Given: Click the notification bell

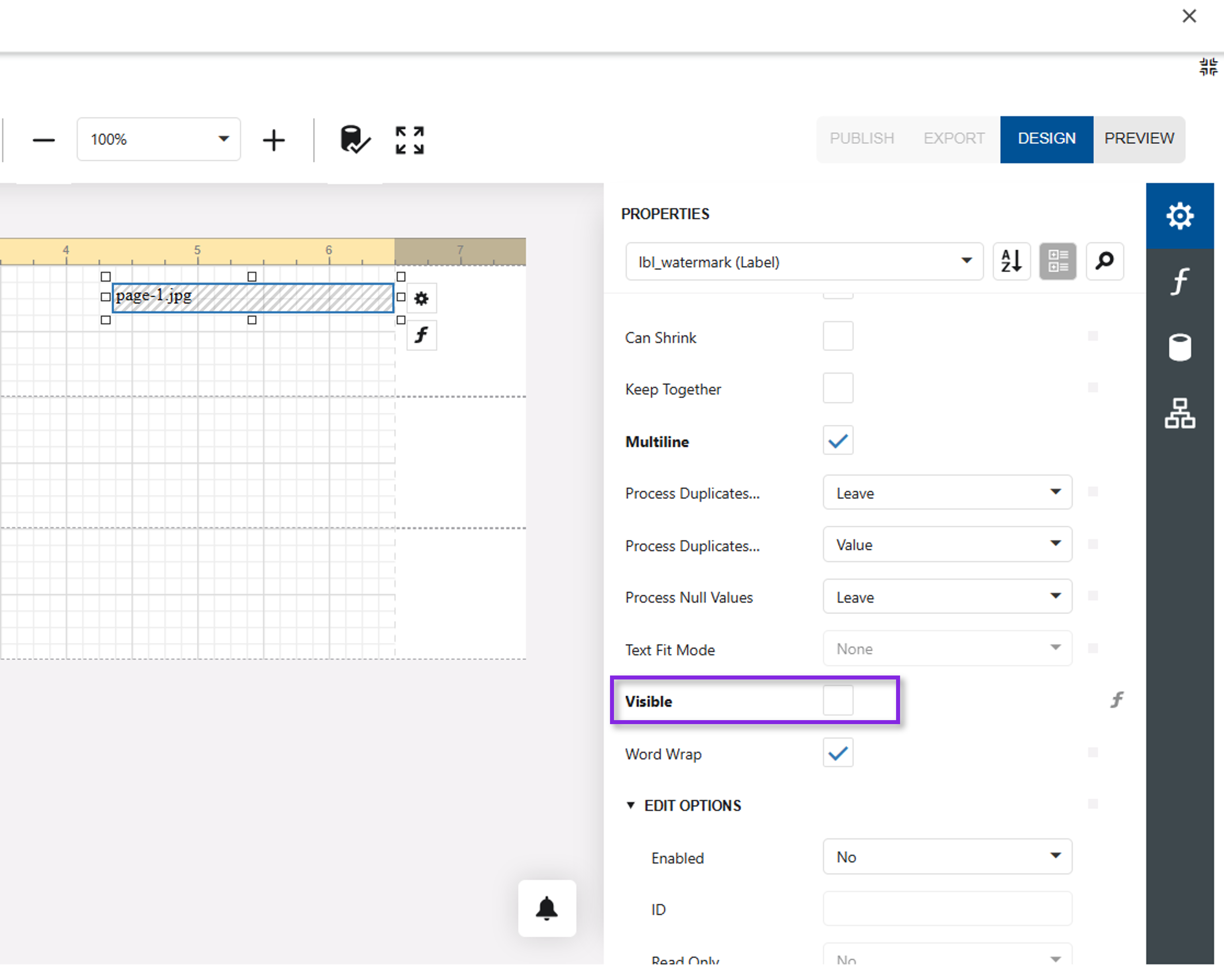Looking at the screenshot, I should coord(546,909).
